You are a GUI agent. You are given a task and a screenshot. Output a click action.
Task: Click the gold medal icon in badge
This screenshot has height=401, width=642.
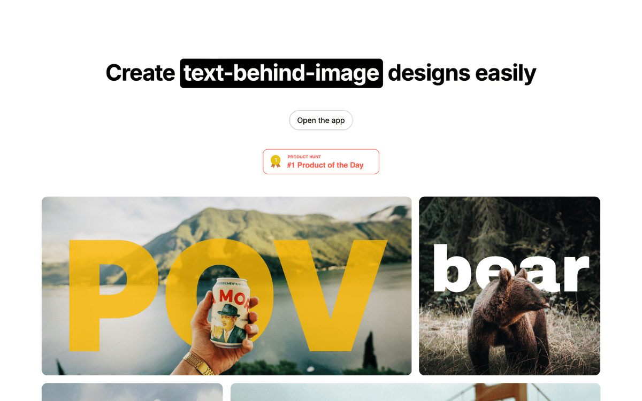click(276, 161)
